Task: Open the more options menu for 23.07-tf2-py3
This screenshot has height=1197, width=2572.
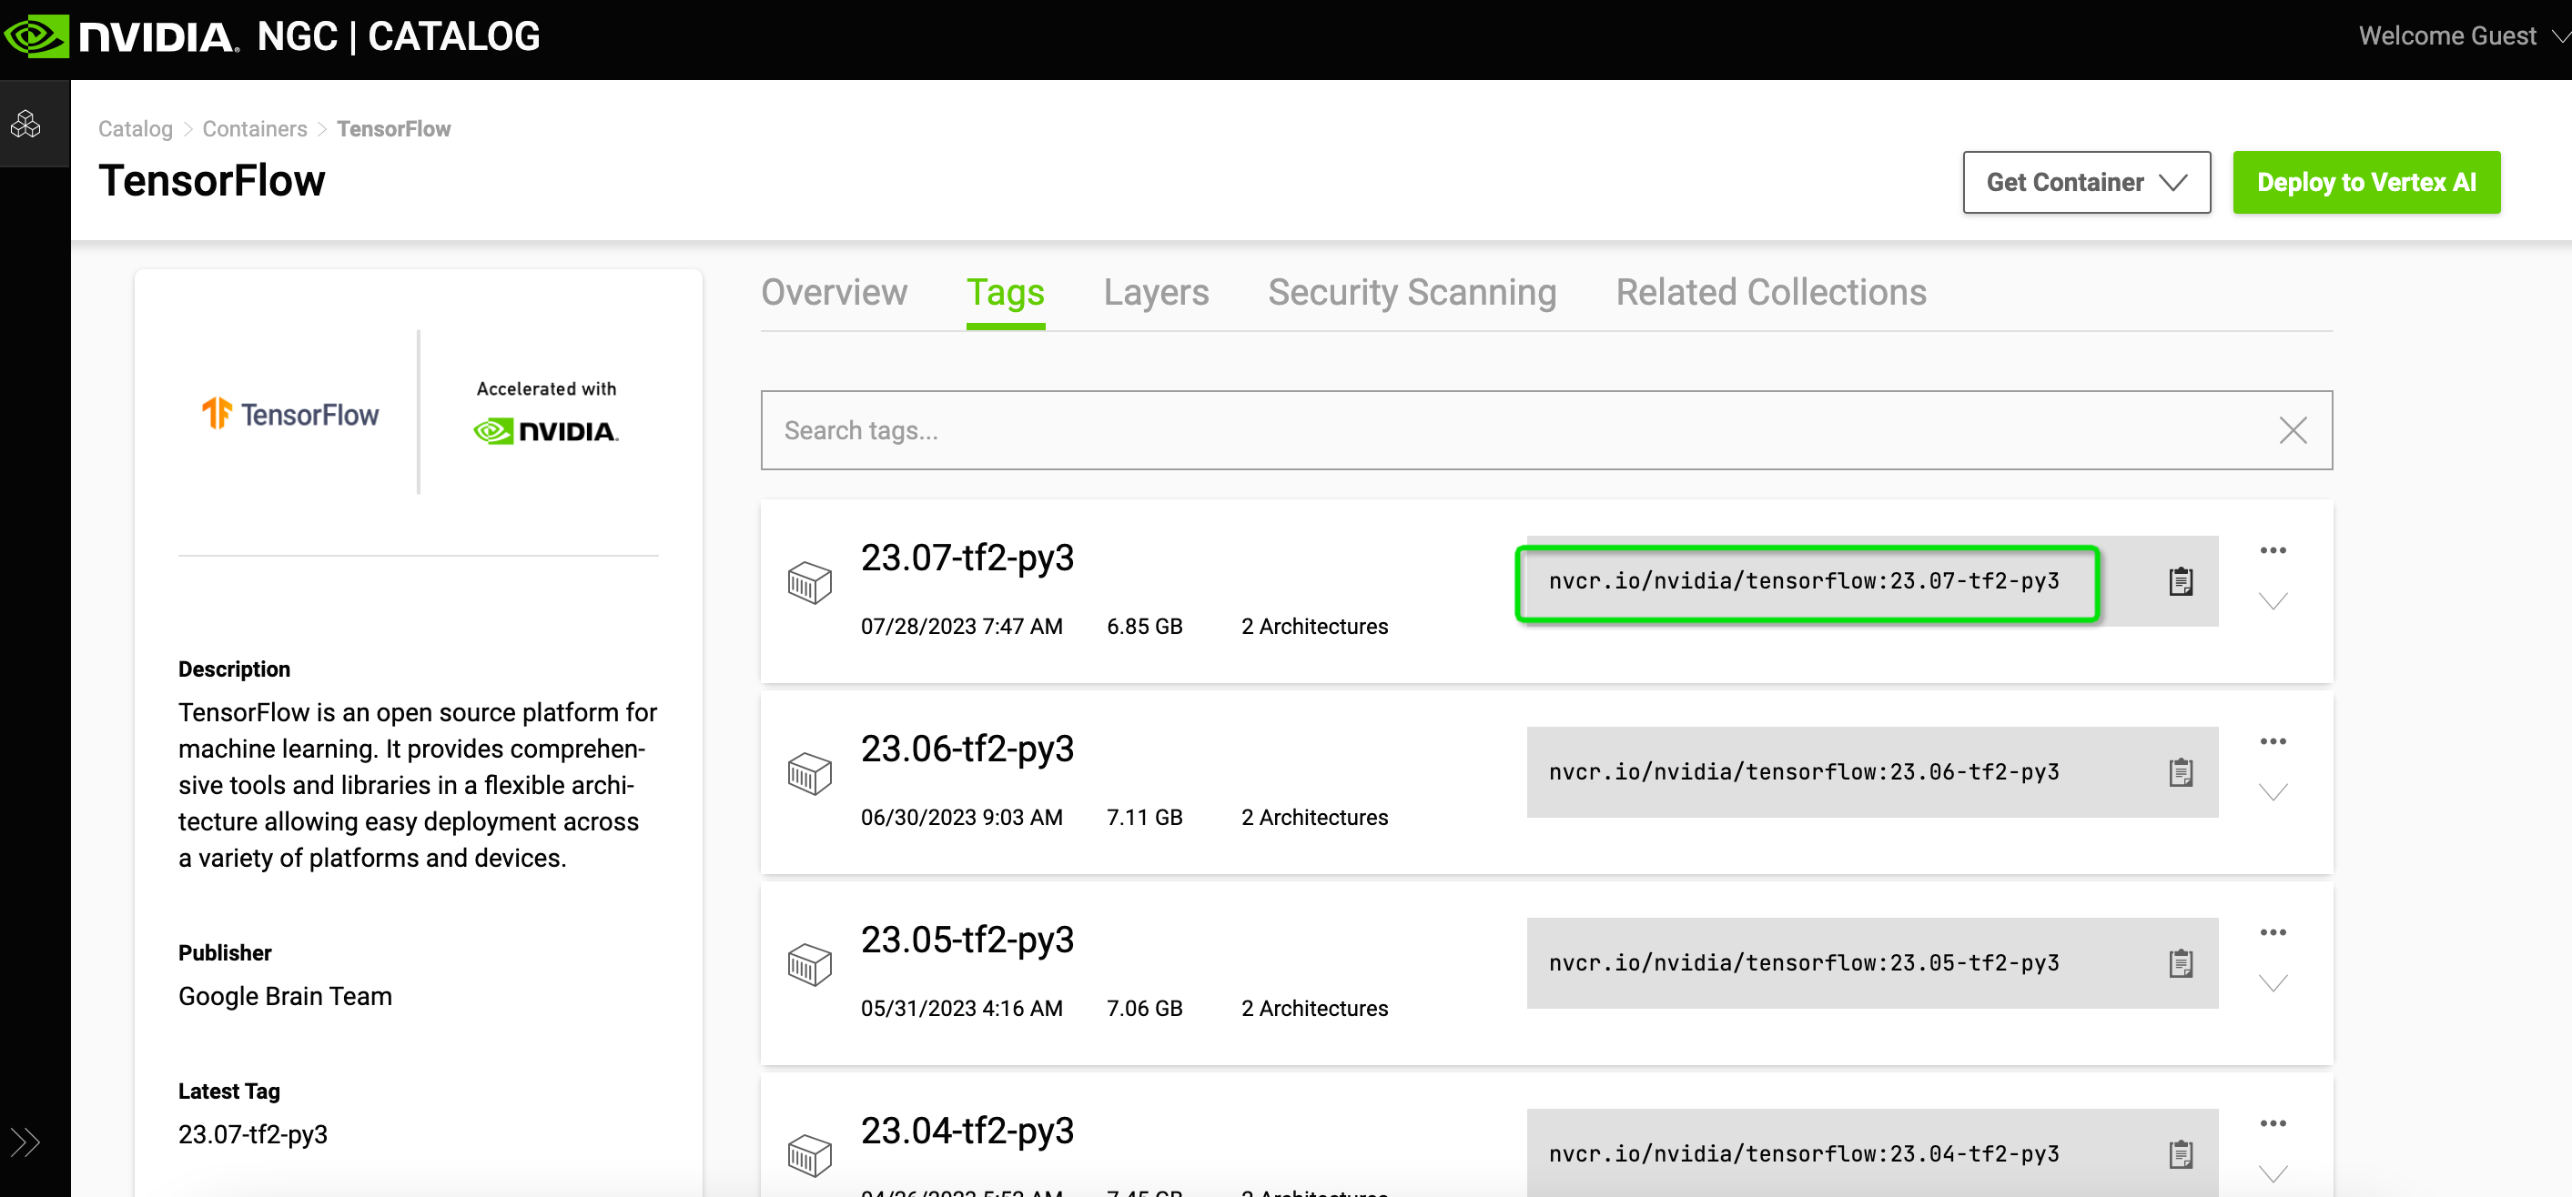Action: [x=2273, y=550]
